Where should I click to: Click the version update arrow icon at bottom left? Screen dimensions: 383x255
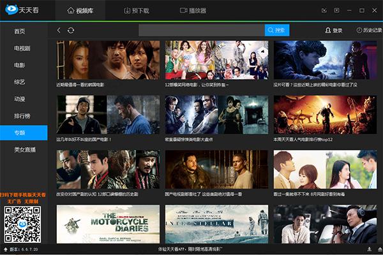(x=5, y=249)
